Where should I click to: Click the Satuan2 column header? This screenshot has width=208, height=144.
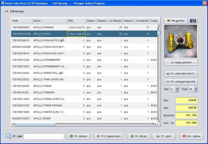point(102,21)
